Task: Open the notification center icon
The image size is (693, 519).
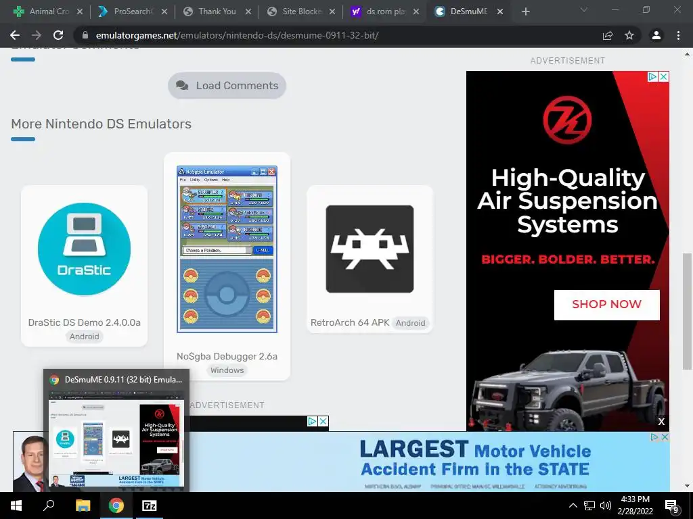Action: tap(671, 505)
